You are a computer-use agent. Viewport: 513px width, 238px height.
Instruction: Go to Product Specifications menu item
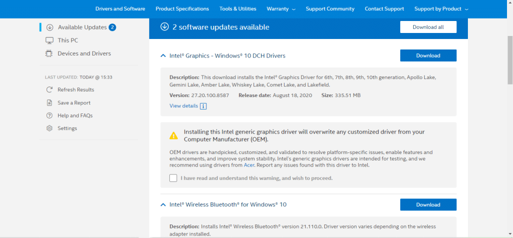point(182,9)
